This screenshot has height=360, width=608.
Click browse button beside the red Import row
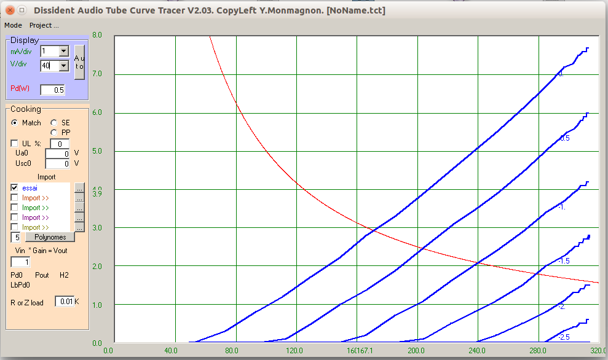coord(79,198)
